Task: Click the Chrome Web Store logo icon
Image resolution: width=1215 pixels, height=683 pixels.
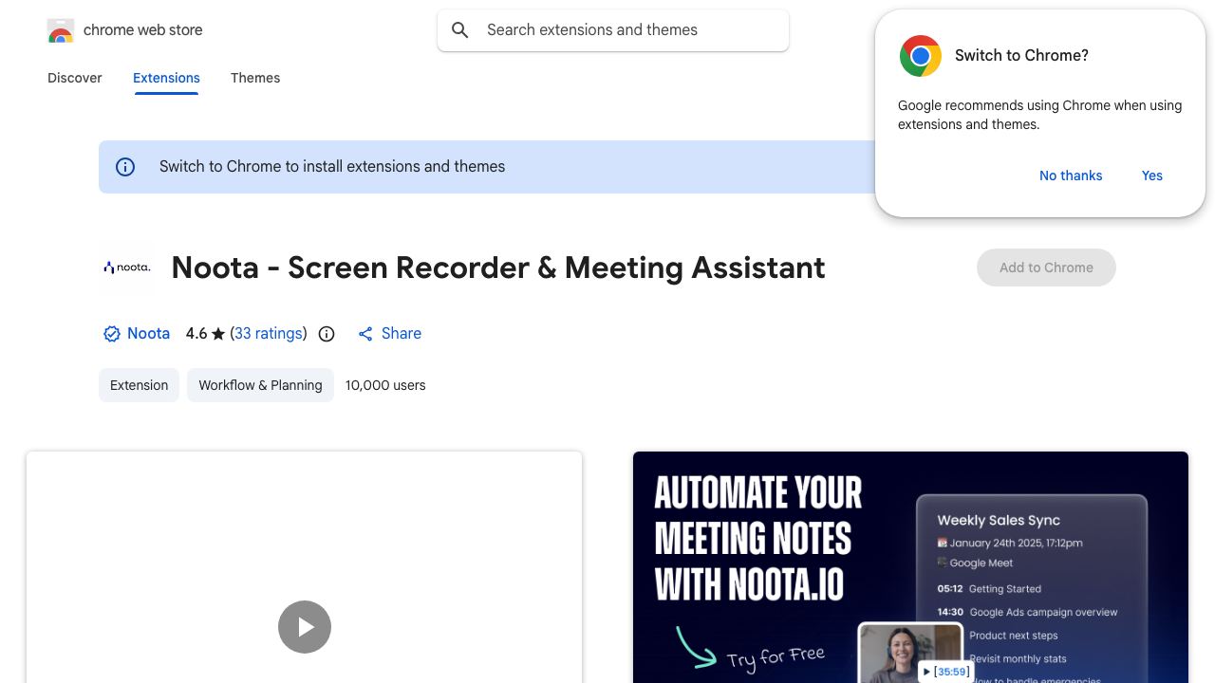Action: tap(61, 30)
